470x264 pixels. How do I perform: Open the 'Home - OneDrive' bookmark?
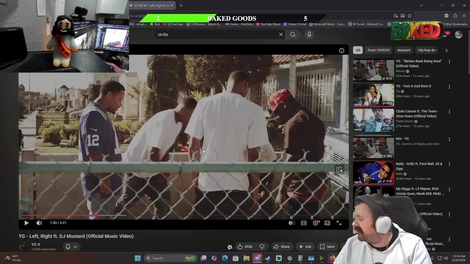pyautogui.click(x=239, y=24)
